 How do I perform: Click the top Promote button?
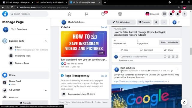(144, 22)
